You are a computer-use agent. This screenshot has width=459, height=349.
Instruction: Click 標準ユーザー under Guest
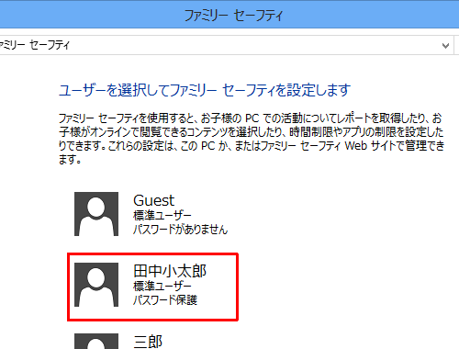162,216
